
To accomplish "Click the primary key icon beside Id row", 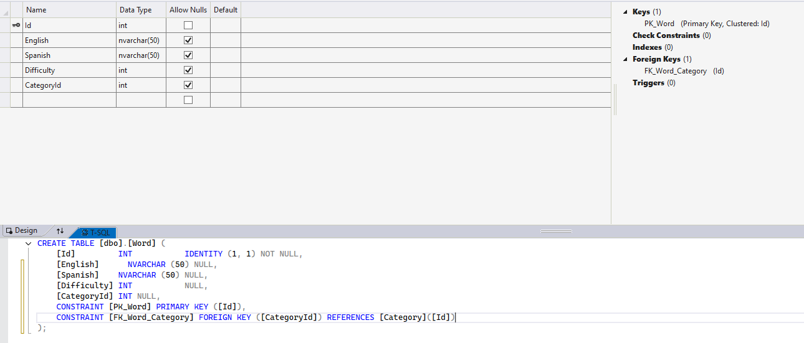I will (16, 26).
